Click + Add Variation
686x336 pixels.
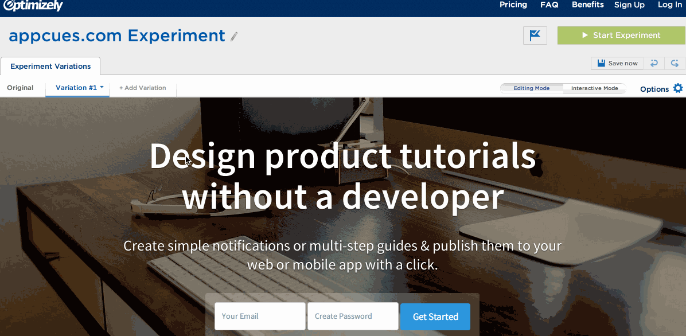[x=143, y=88]
